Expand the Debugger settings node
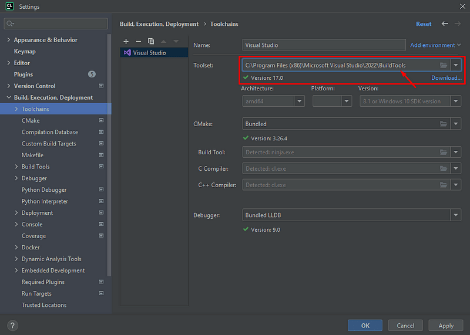 [16, 178]
